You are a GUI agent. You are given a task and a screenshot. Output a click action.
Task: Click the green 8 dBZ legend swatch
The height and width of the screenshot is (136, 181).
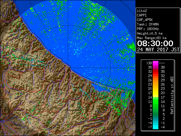click(x=156, y=106)
